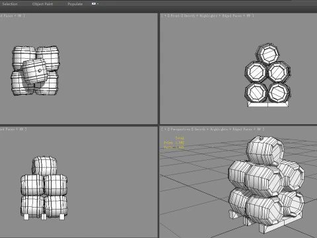317x238 pixels.
Task: Click the yellow Polys statistic line
Action: (174, 143)
